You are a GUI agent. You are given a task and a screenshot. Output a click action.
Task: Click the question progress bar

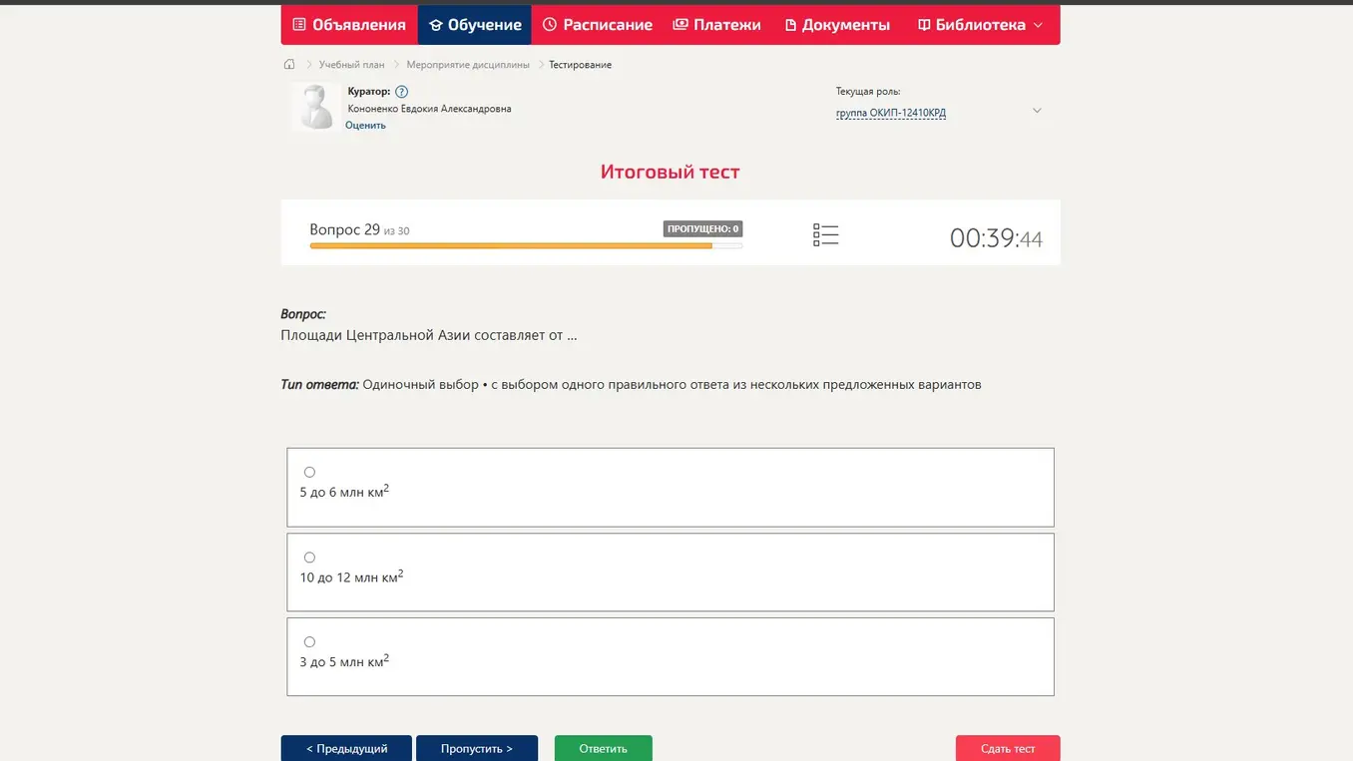(526, 245)
